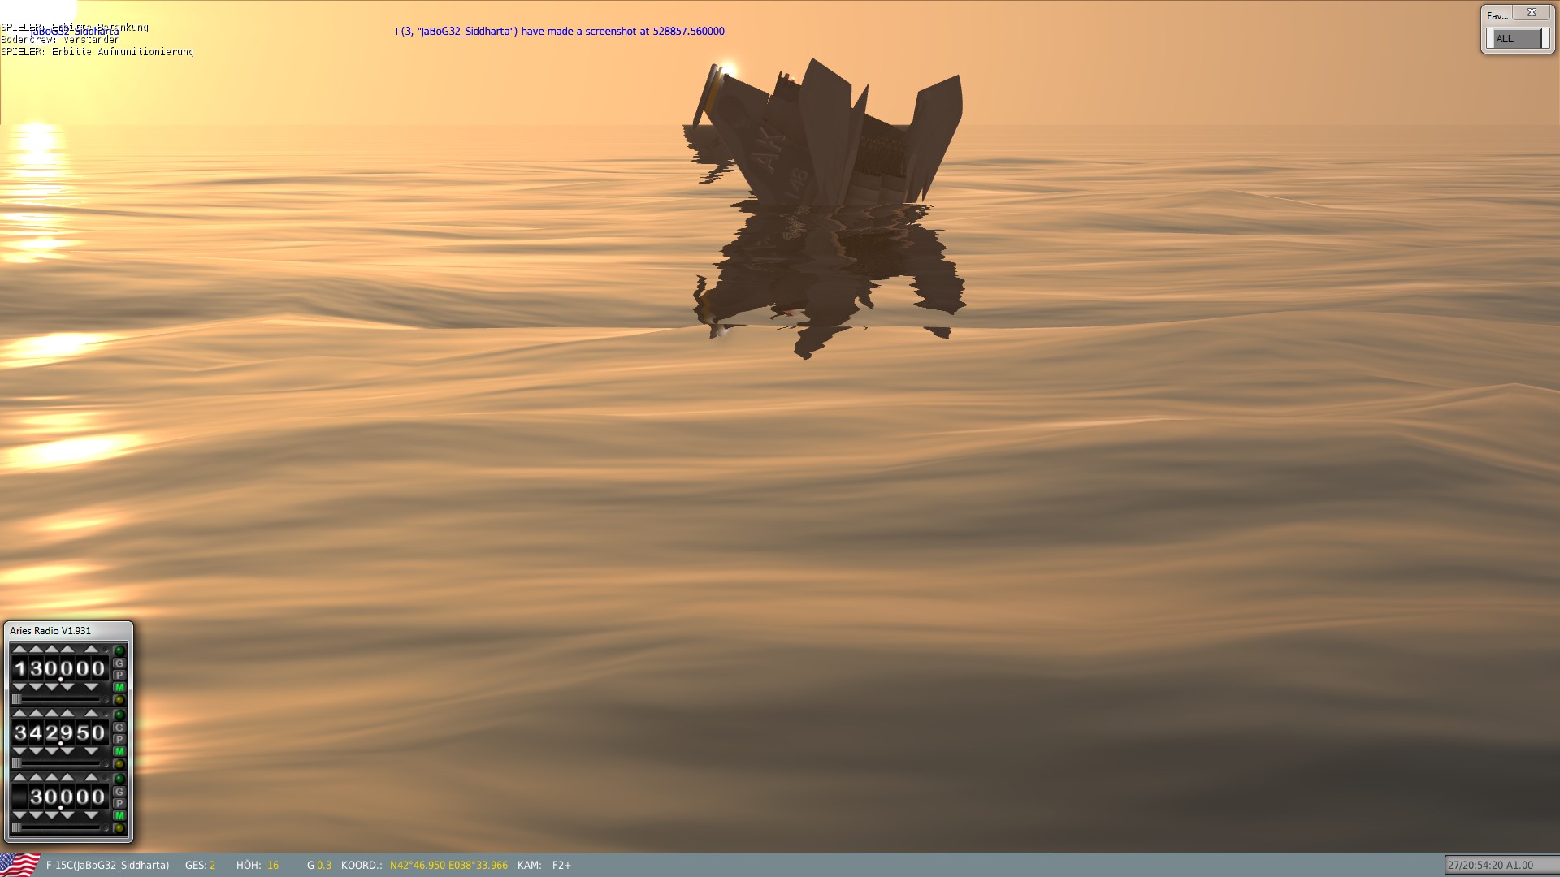Increase first digit of 130000 frequency
The height and width of the screenshot is (877, 1560).
pos(19,649)
